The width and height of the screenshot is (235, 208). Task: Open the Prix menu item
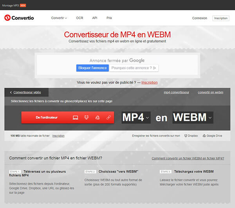pos(109,18)
